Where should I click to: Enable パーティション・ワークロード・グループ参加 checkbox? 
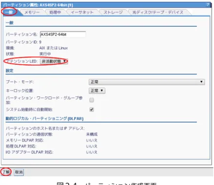click(92, 100)
